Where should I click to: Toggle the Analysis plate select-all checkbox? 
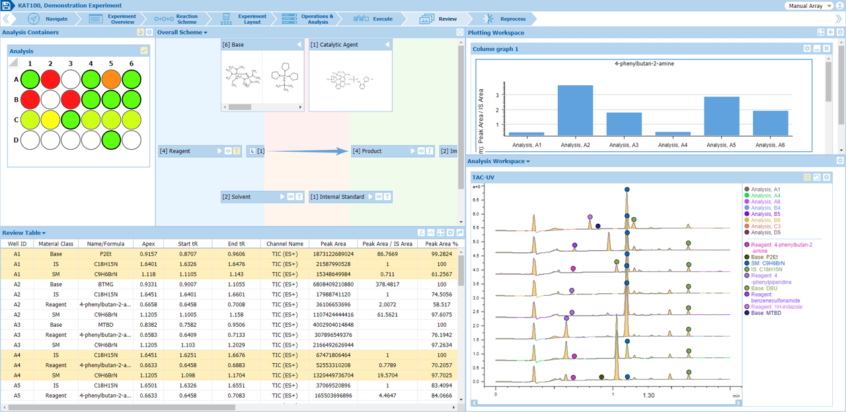(x=144, y=51)
